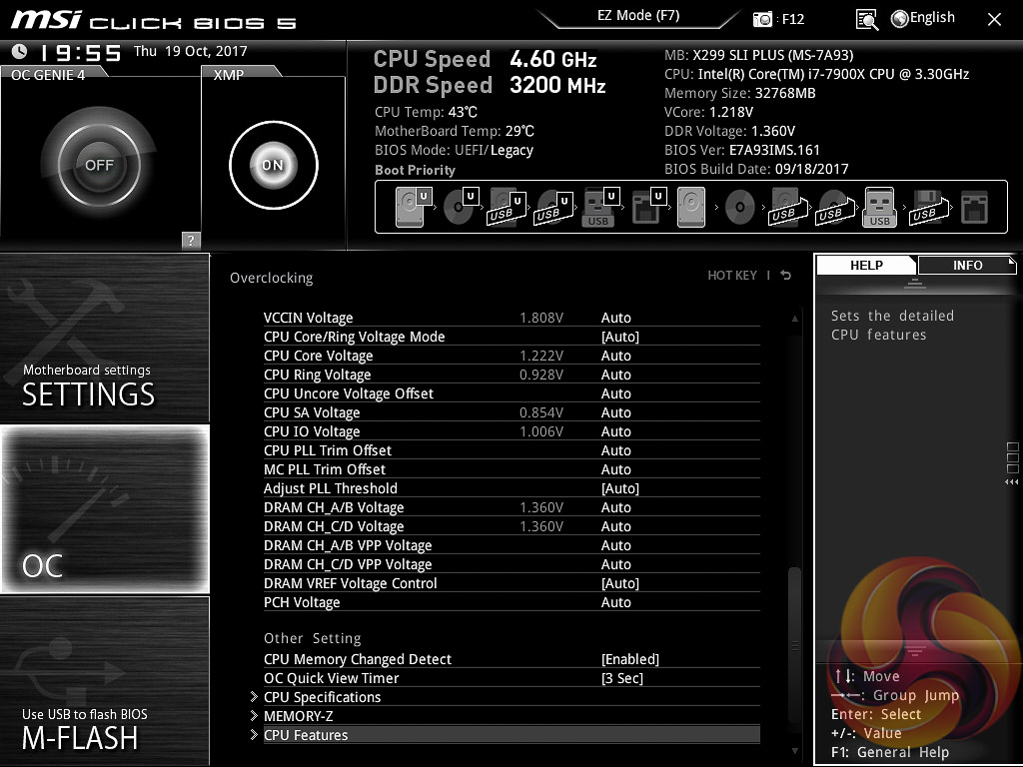Viewport: 1023px width, 767px height.
Task: Select the CPU PLL Trim Offset row
Action: [x=511, y=450]
